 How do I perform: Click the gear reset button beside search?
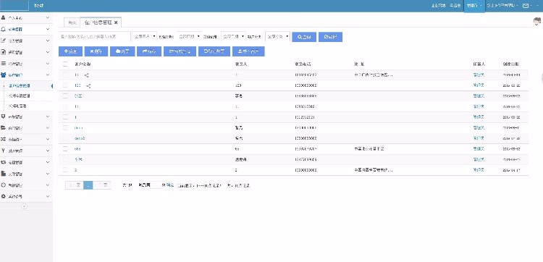click(330, 37)
